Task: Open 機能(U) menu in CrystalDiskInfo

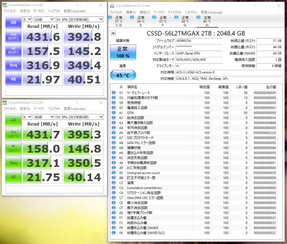Action: point(145,12)
